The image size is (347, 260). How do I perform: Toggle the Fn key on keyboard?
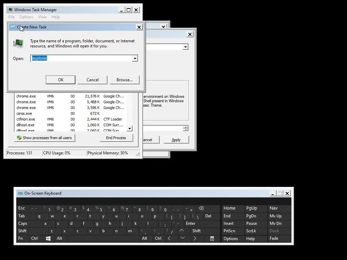coord(23,239)
